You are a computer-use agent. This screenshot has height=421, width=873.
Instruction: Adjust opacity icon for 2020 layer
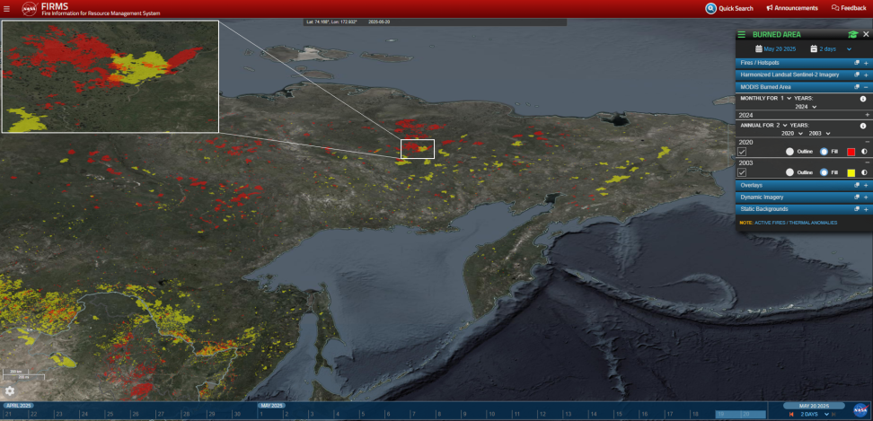(864, 152)
